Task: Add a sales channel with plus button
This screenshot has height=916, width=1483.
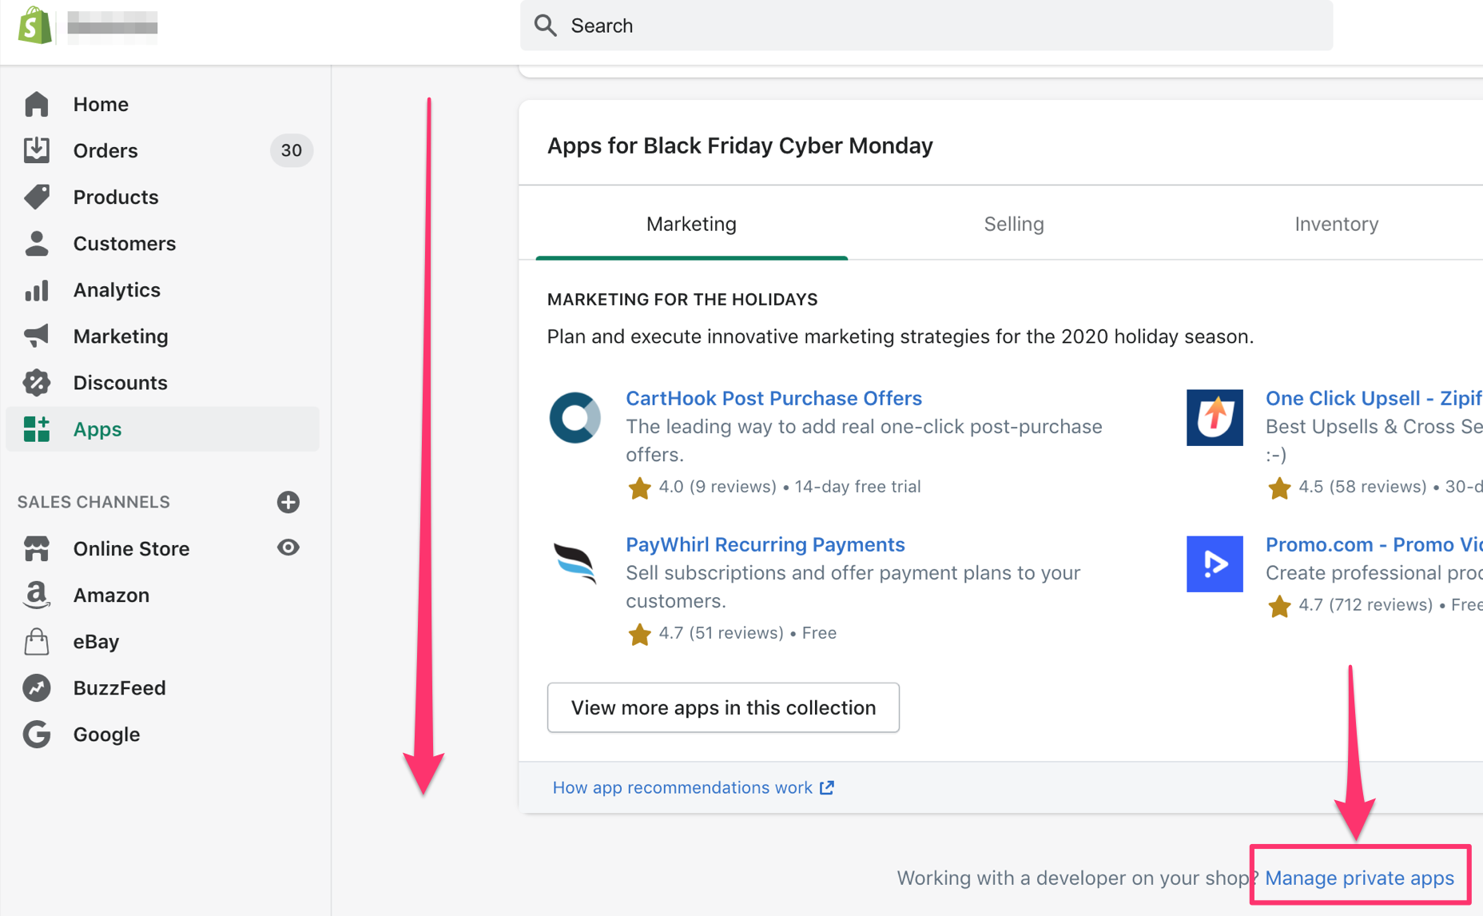Action: click(x=288, y=502)
